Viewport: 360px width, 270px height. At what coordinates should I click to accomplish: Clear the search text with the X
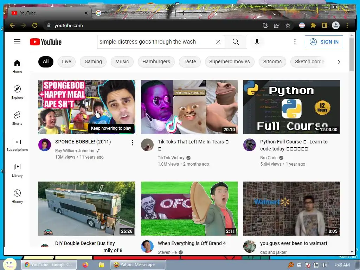[218, 42]
